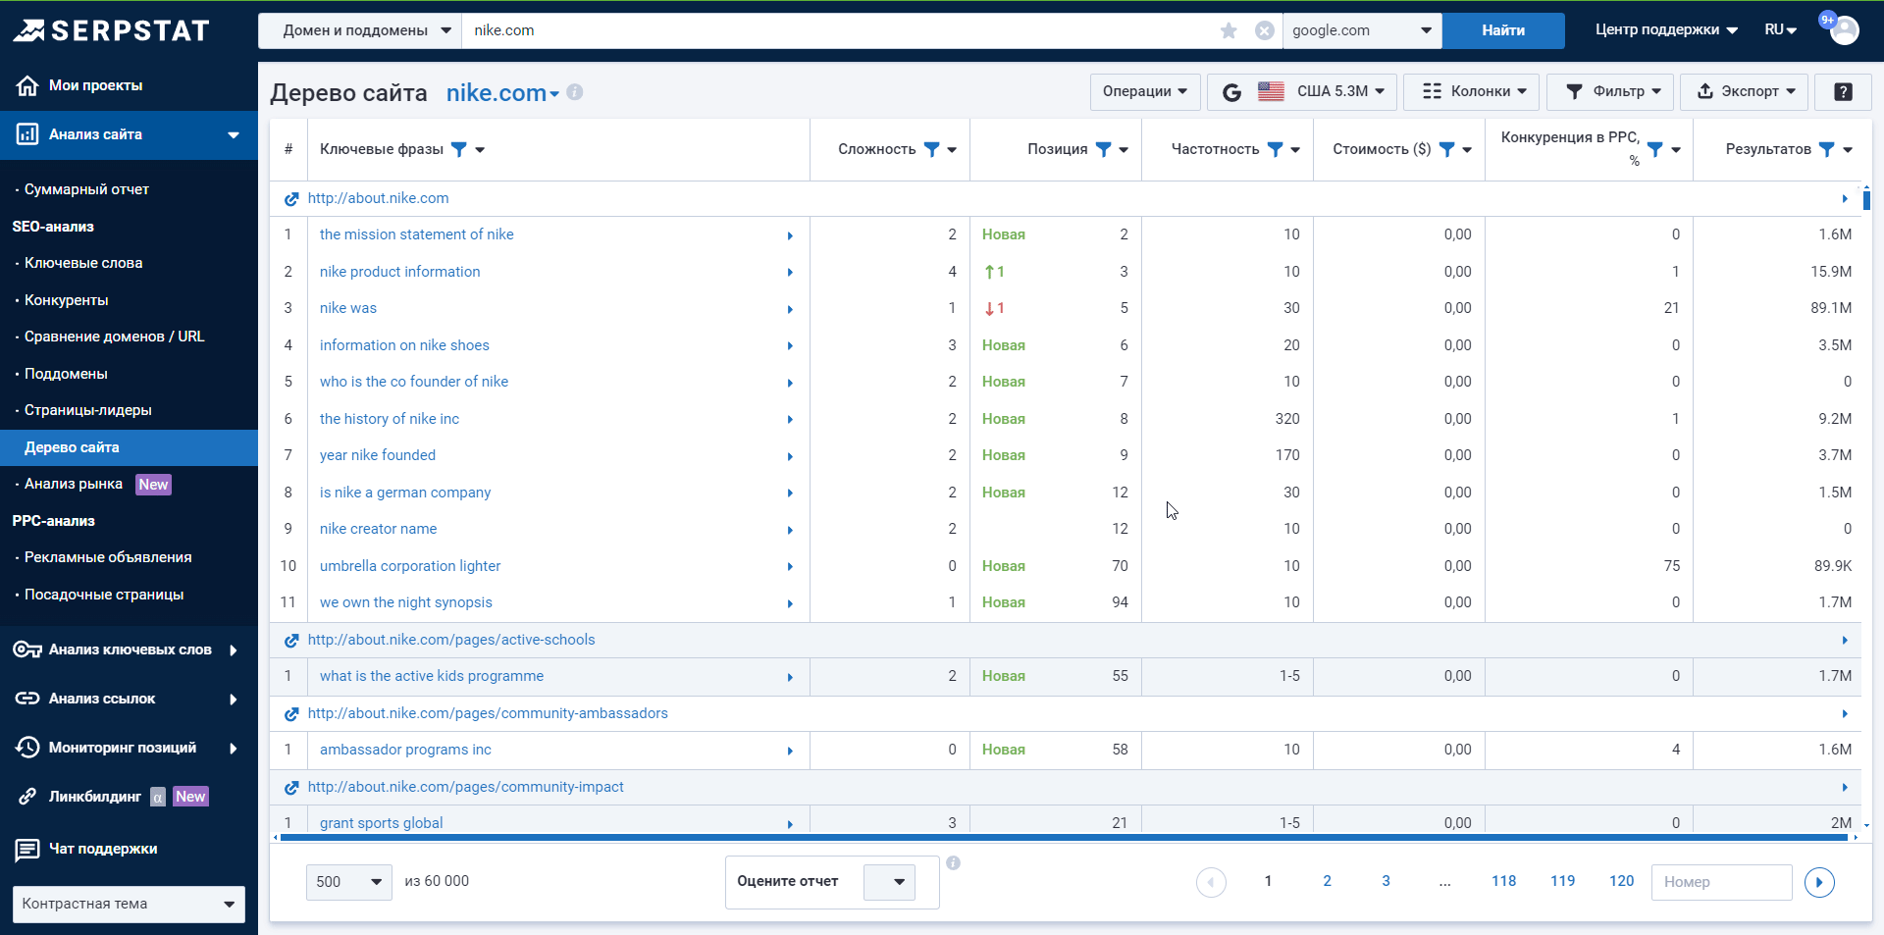
Task: Open rows per page 500 dropdown
Action: [x=348, y=882]
